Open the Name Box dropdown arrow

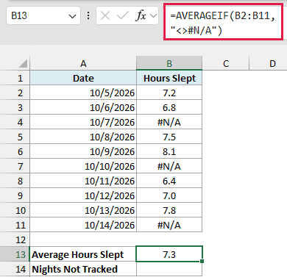click(x=72, y=17)
